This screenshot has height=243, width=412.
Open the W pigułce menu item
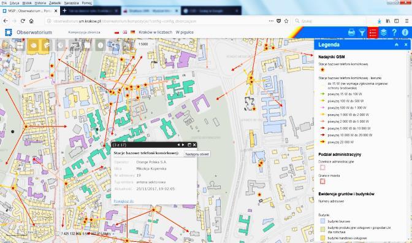(x=185, y=33)
